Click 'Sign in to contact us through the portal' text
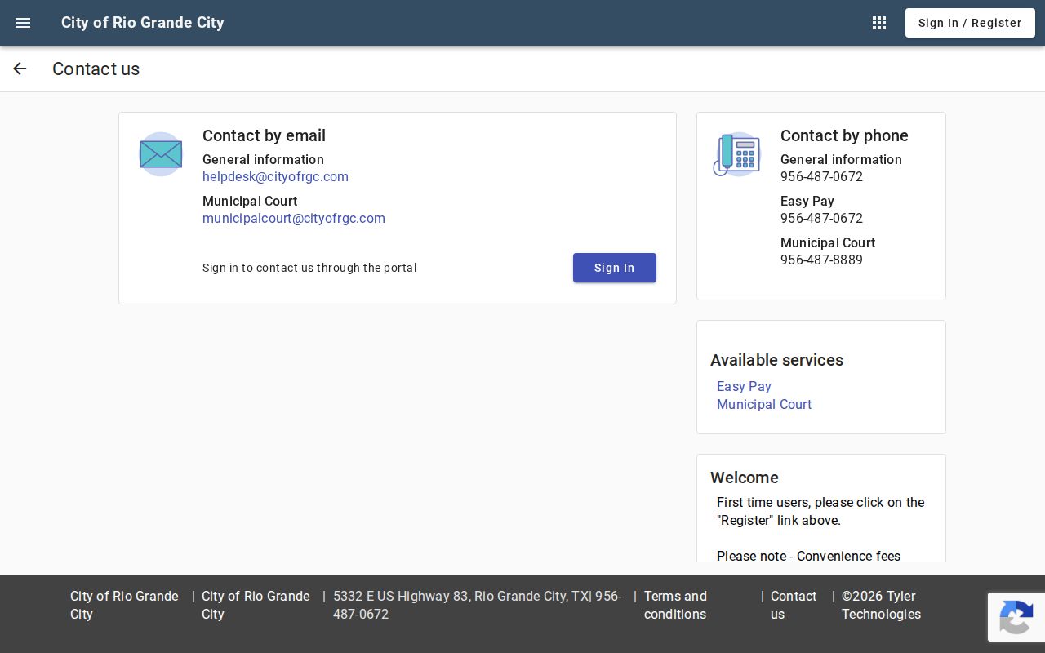 [x=309, y=268]
